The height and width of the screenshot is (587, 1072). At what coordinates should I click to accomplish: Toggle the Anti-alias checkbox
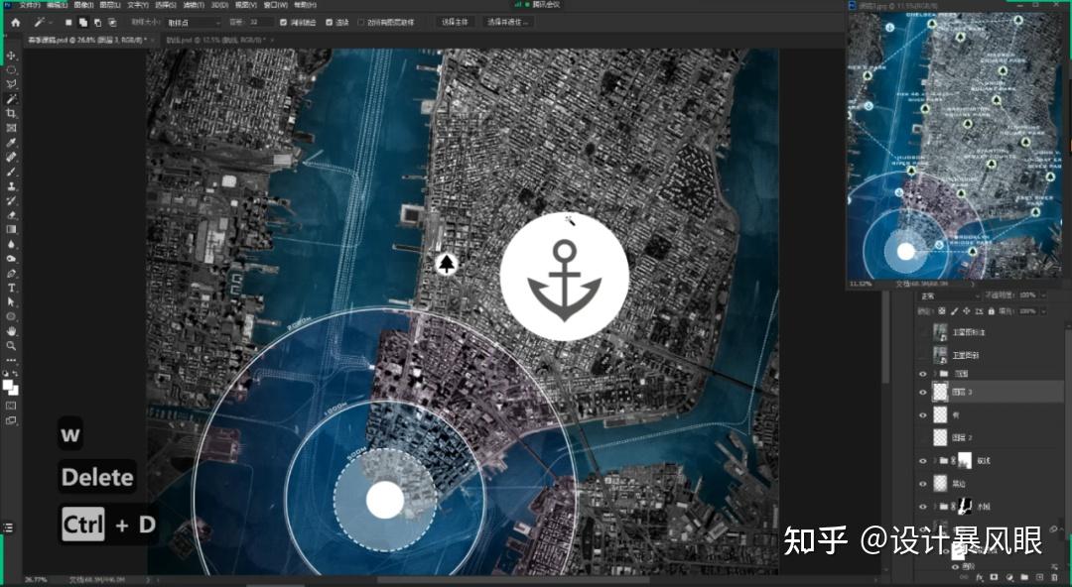coord(283,23)
